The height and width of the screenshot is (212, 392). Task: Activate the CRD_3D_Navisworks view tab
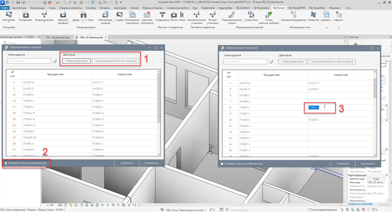click(x=91, y=37)
